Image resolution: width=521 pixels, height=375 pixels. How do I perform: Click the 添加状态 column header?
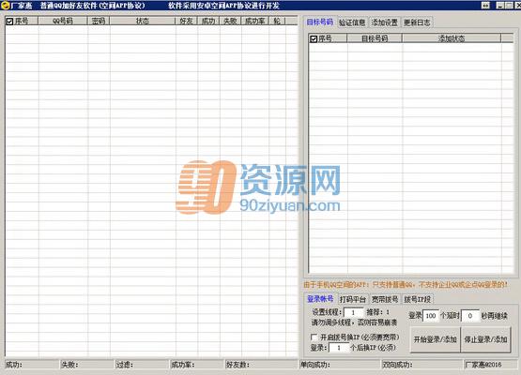452,38
